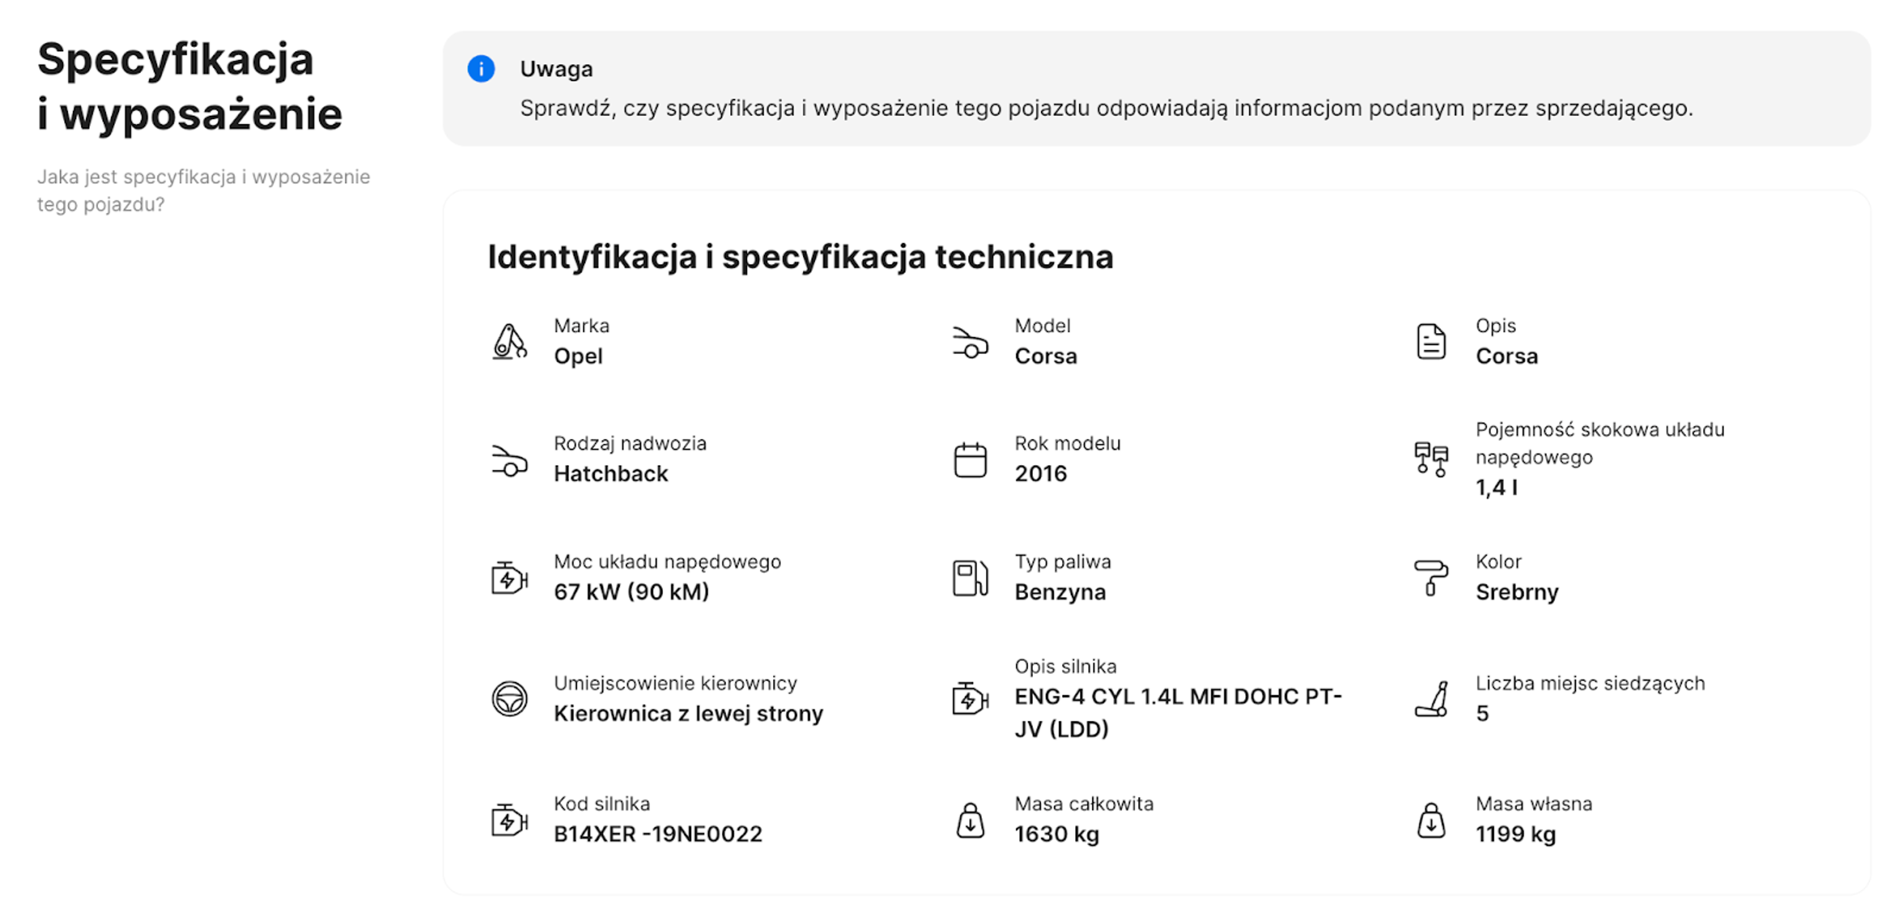
Task: Click the seat count value '5'
Action: [1482, 714]
